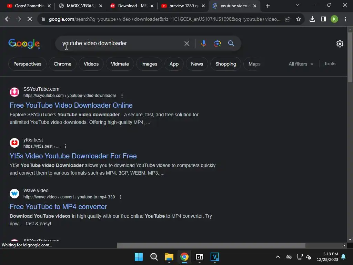Click the Google search input field
353x265 pixels.
point(122,43)
